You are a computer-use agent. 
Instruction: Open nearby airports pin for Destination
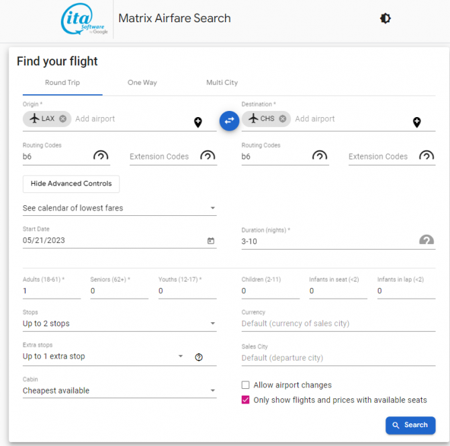point(416,122)
